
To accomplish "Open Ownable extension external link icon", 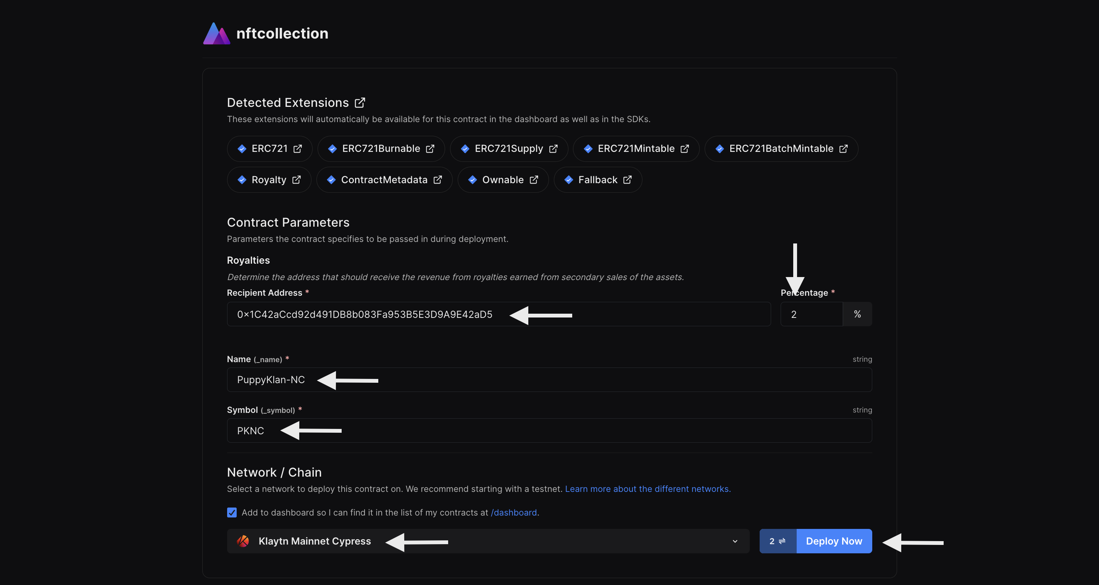I will [x=533, y=180].
